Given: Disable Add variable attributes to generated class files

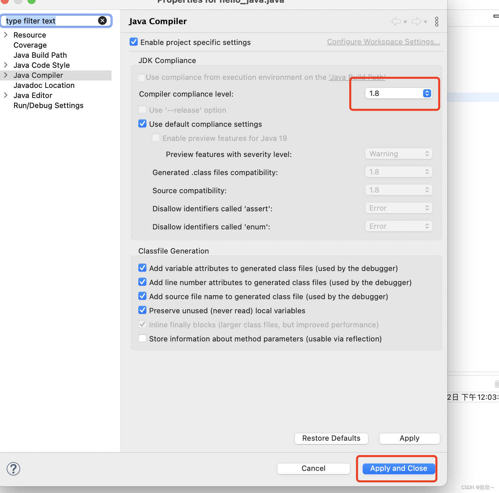Looking at the screenshot, I should [x=142, y=268].
